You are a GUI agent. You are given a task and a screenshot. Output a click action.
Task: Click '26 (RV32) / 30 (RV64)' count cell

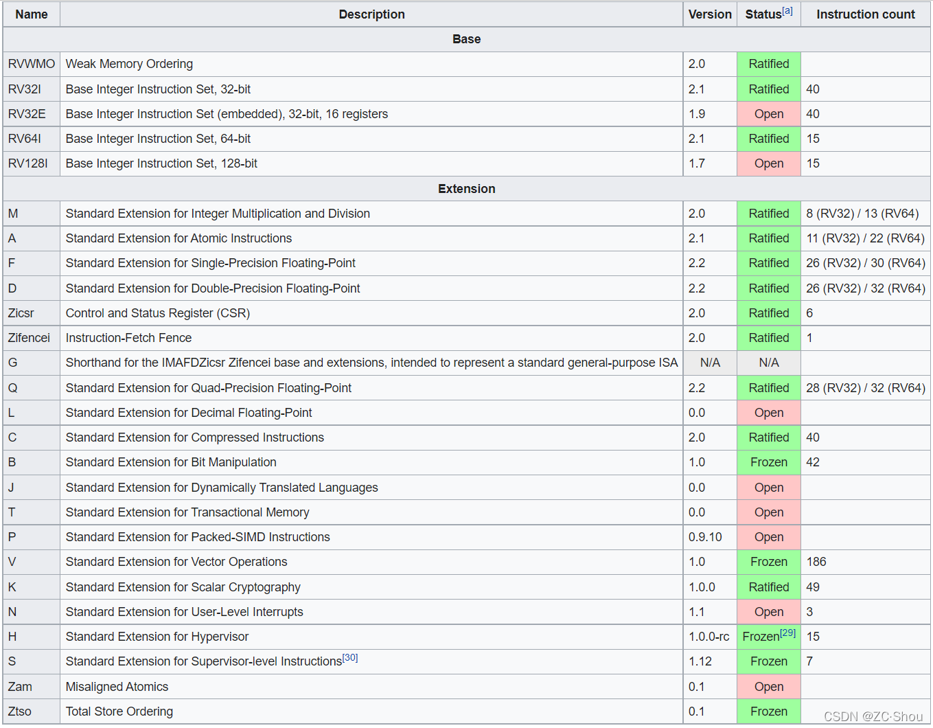pos(865,263)
